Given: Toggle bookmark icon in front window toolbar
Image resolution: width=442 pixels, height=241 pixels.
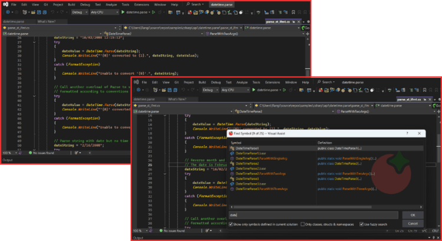Looking at the screenshot, I should point(424,90).
